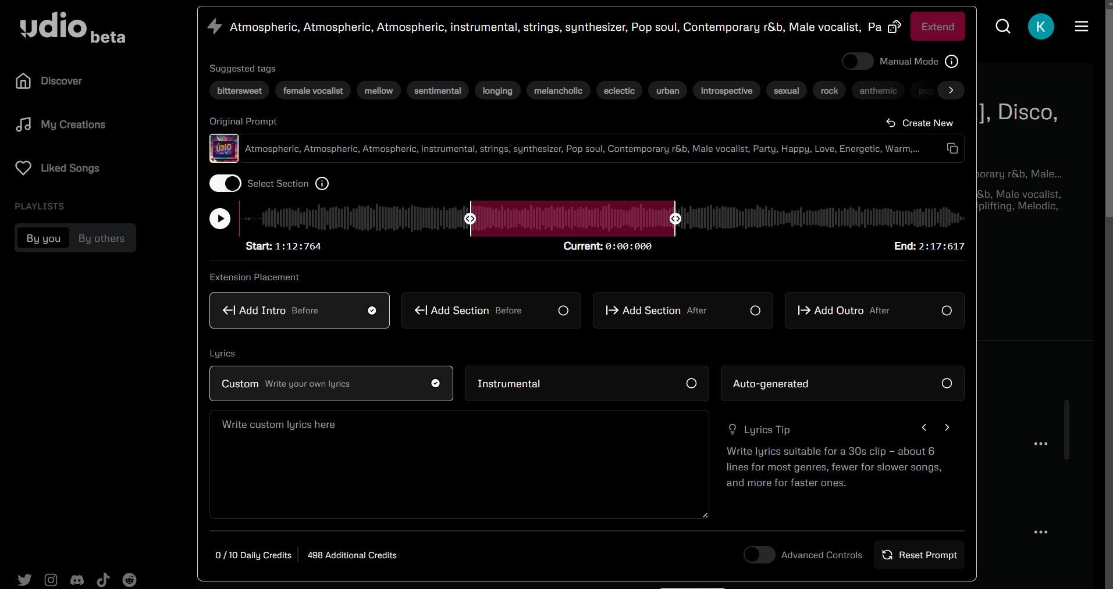Open Udio Instagram page

tap(51, 580)
